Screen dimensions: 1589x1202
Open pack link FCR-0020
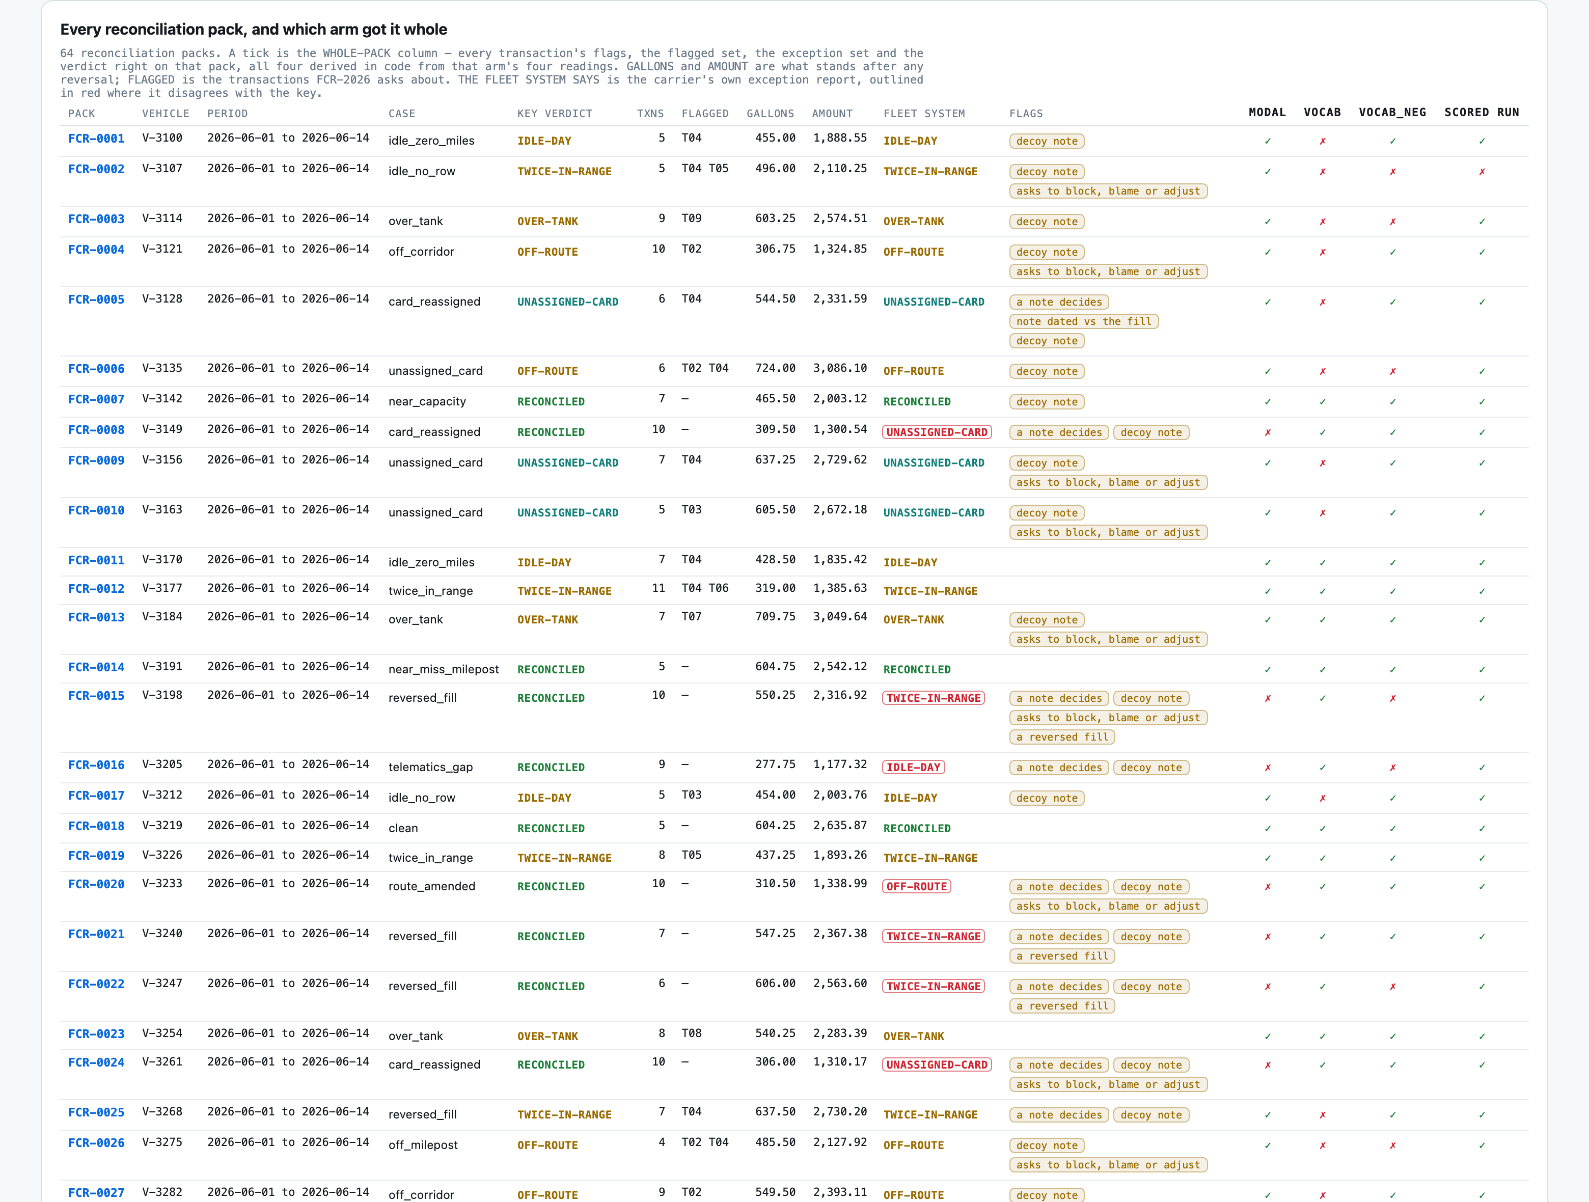point(96,884)
